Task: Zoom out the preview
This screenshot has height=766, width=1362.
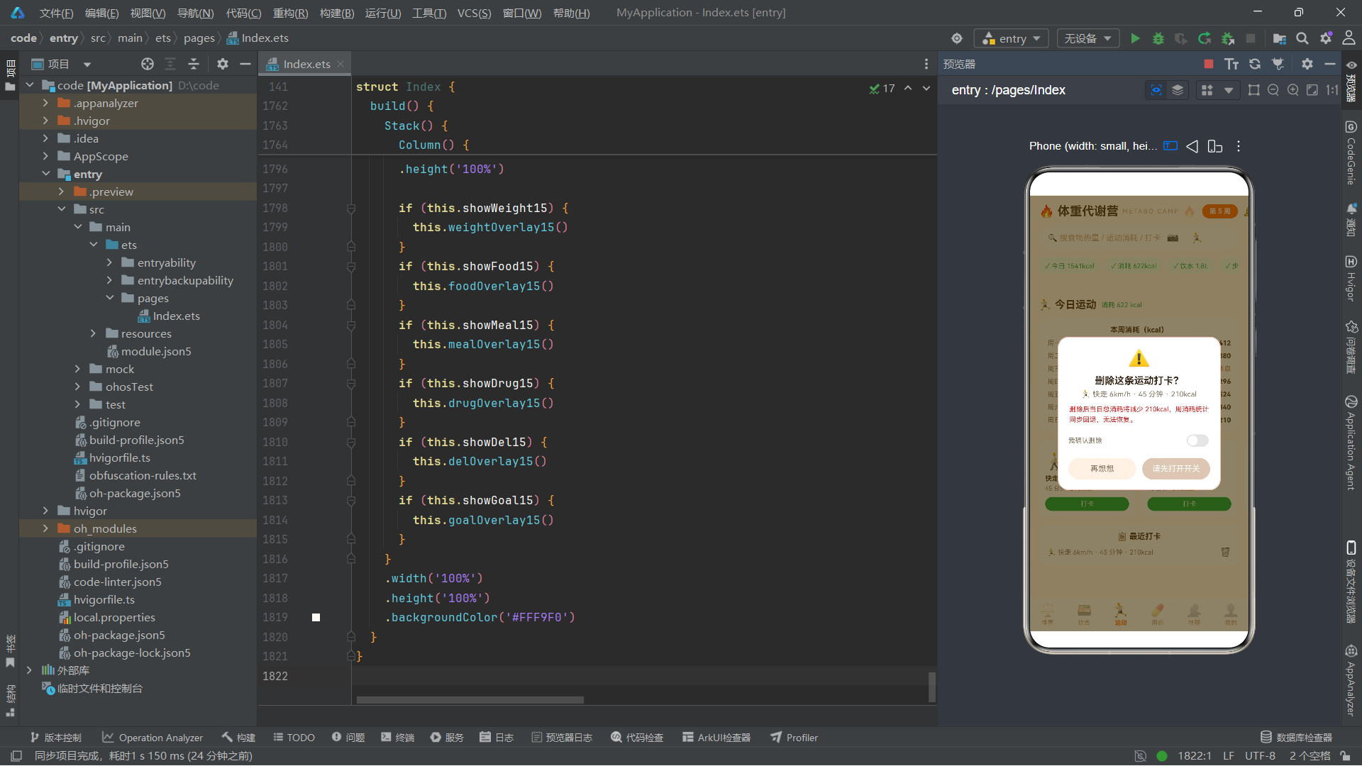Action: tap(1273, 90)
